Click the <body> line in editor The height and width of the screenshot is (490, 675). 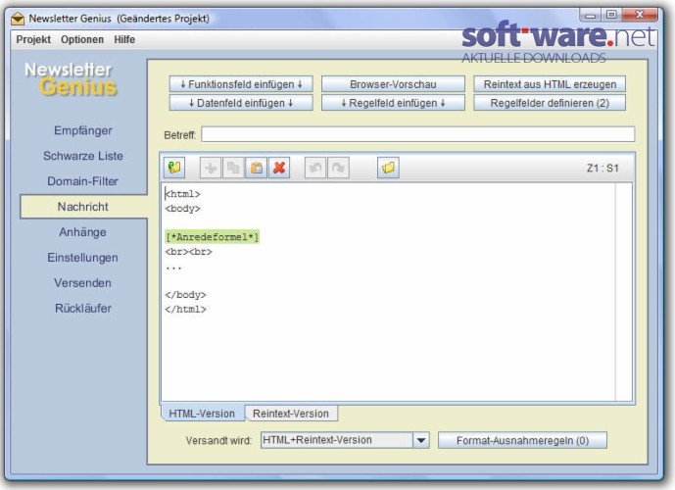(183, 209)
